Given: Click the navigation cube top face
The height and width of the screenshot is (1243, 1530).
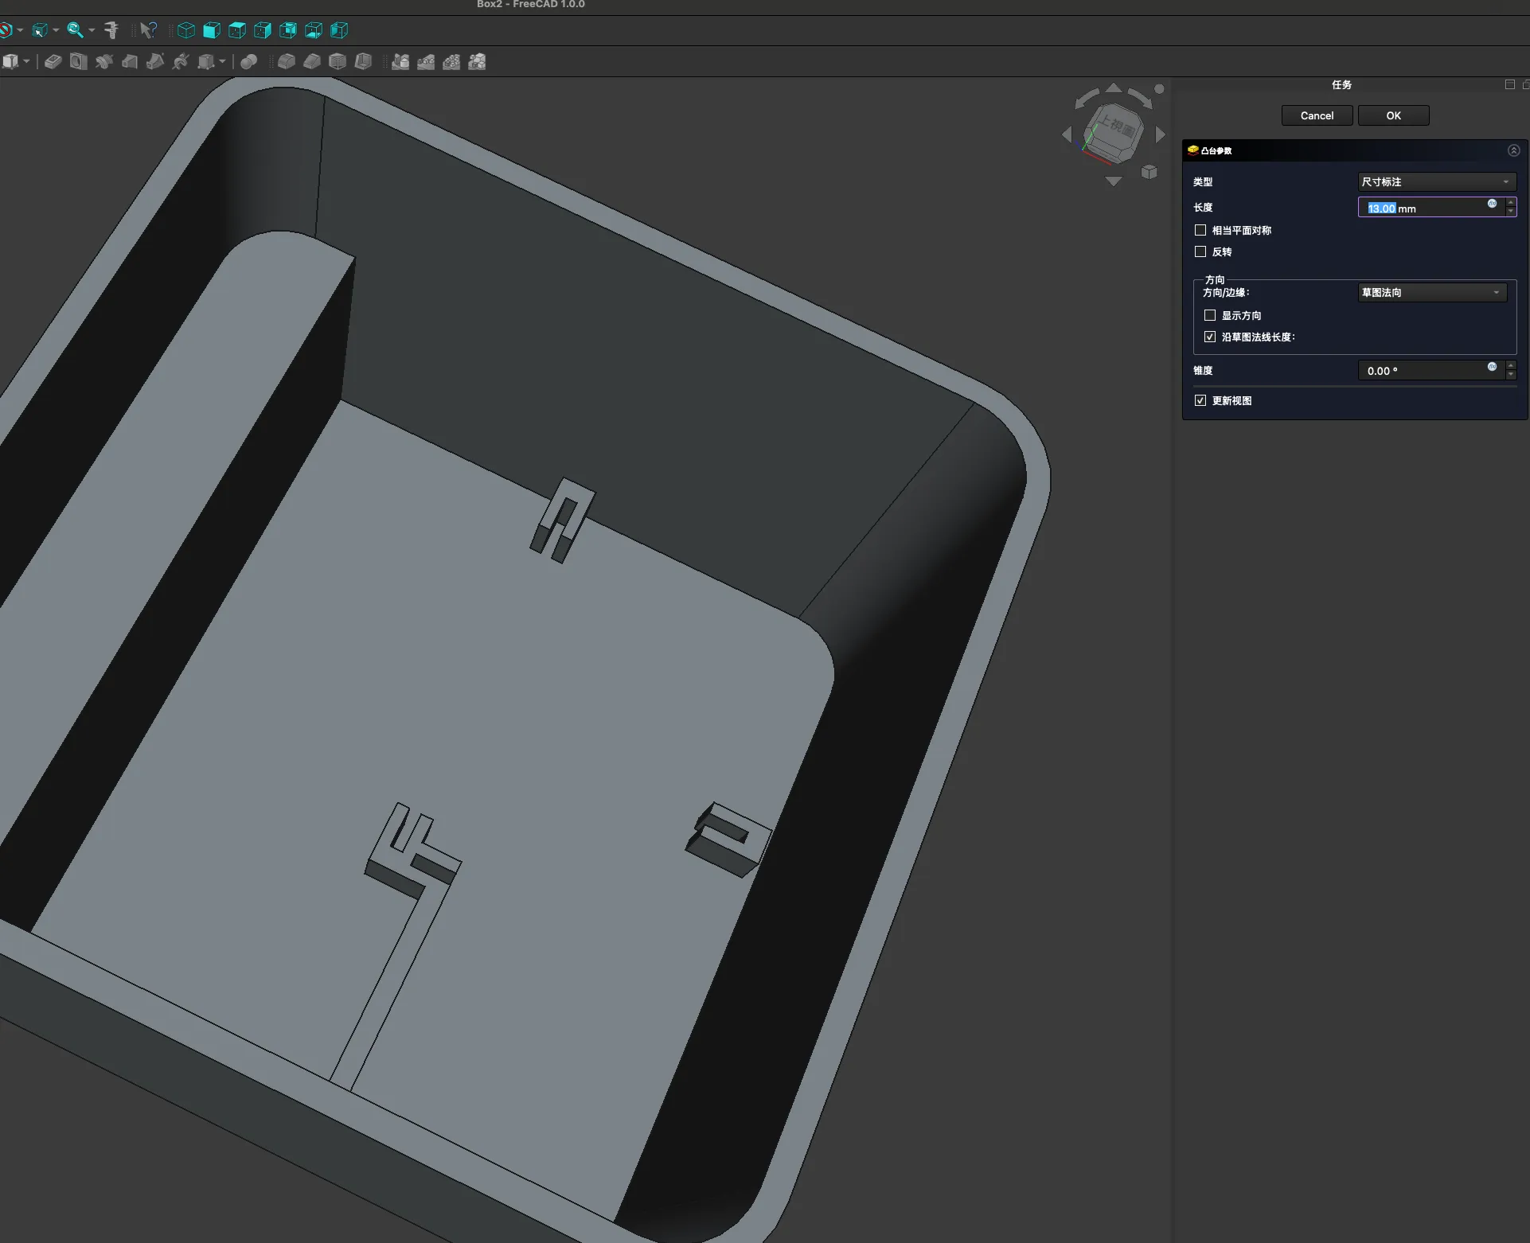Looking at the screenshot, I should pos(1116,127).
